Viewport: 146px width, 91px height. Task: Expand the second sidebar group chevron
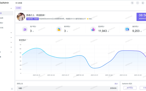click(11, 33)
